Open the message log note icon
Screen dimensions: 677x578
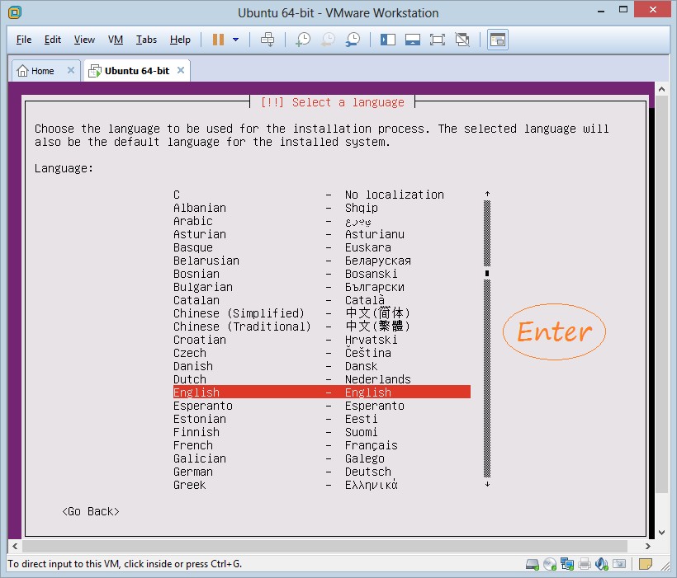[646, 564]
